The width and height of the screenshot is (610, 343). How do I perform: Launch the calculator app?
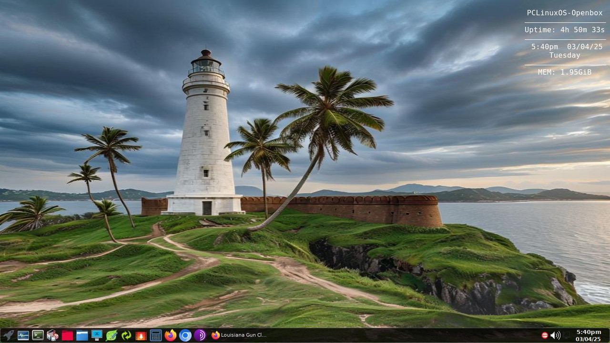click(x=156, y=335)
